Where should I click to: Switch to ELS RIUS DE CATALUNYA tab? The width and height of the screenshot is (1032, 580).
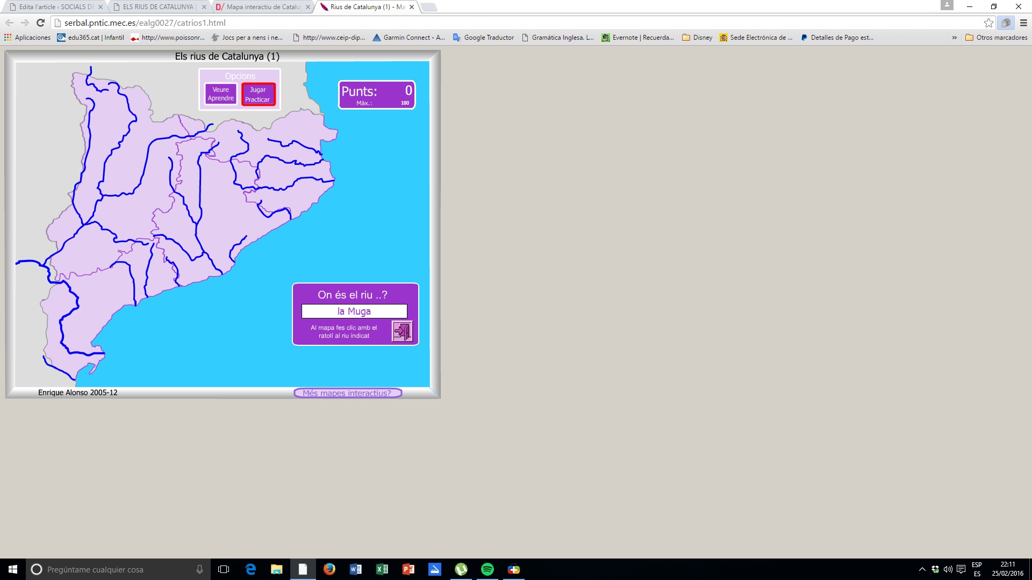point(157,7)
